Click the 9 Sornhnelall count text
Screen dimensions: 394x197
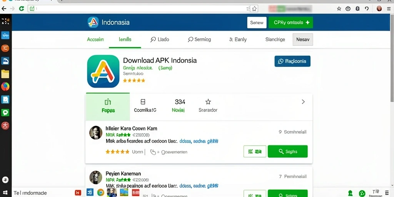click(292, 132)
